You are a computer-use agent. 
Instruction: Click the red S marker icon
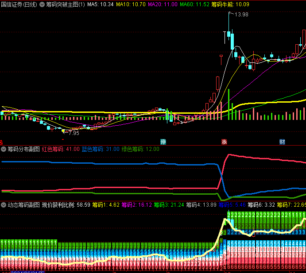point(1,142)
